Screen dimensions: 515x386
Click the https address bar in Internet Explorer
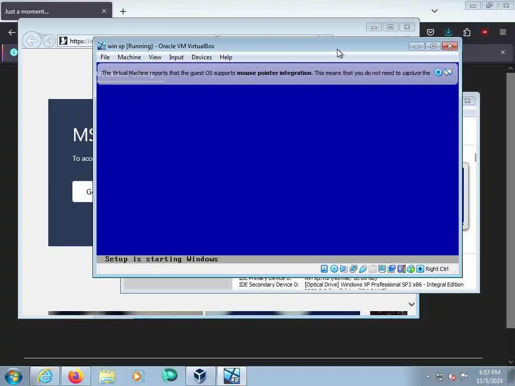(76, 41)
